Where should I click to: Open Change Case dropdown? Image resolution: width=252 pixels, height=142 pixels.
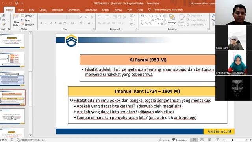pyautogui.click(x=73, y=23)
